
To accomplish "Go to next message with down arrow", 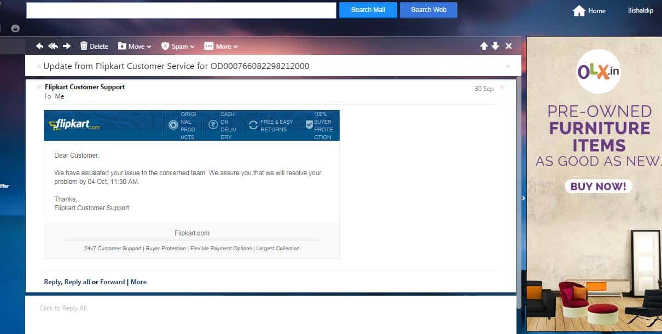I will (495, 46).
